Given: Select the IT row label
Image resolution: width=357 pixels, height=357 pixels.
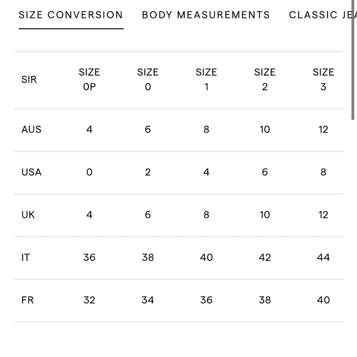Looking at the screenshot, I should [25, 257].
